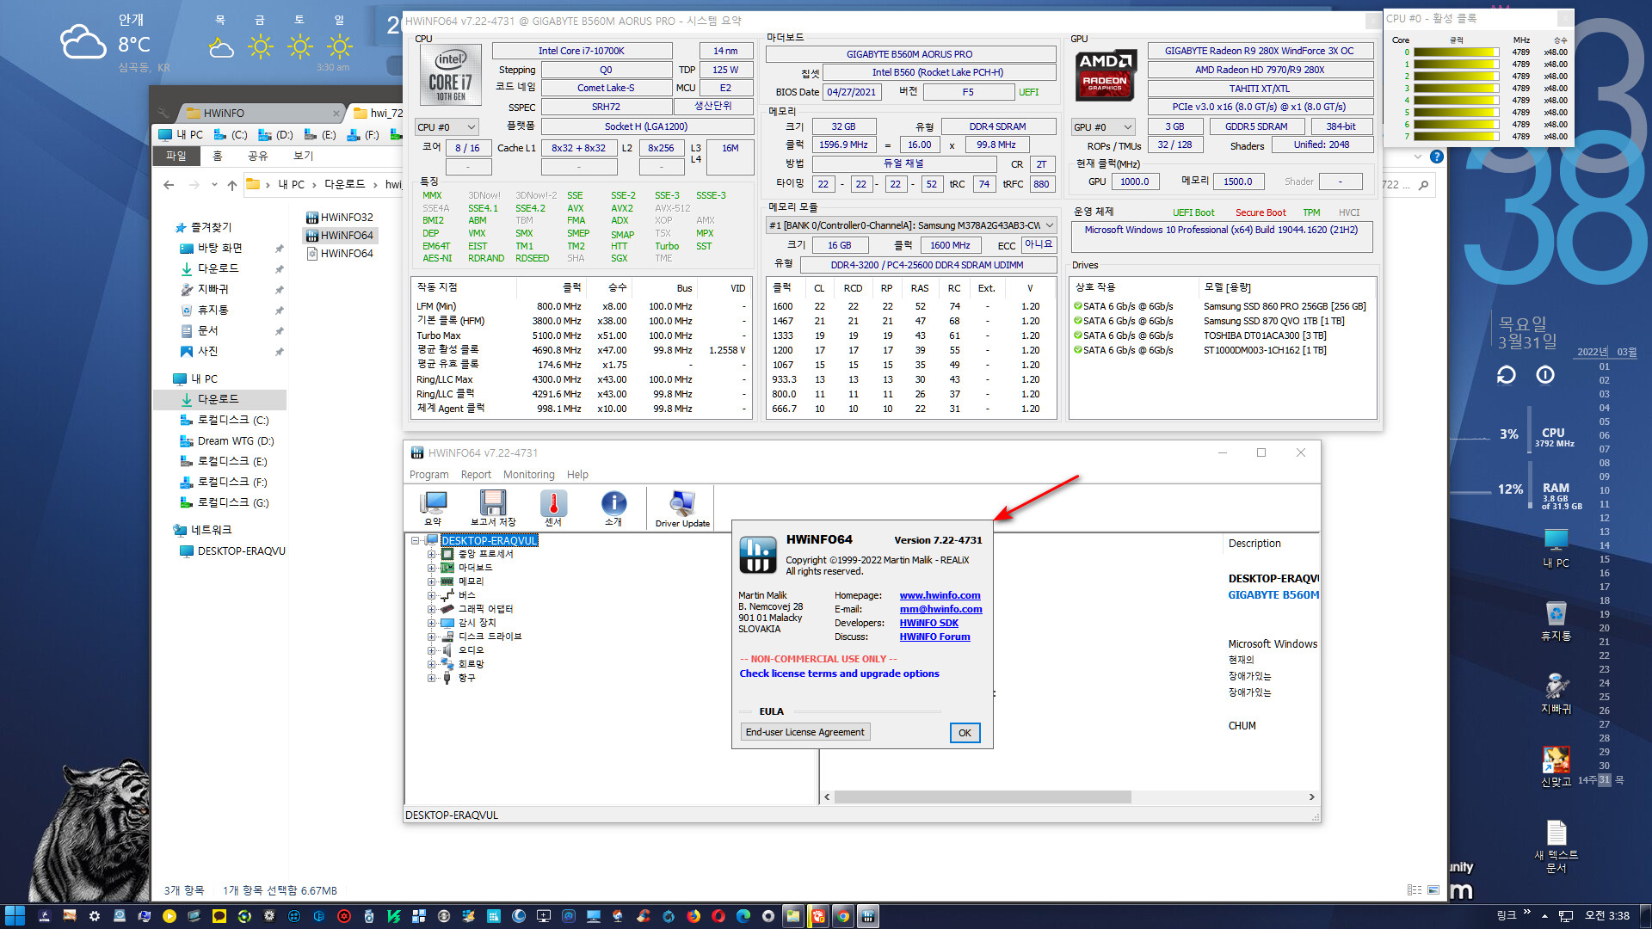Viewport: 1652px width, 929px height.
Task: Select the HWiNFO64 application file in Explorer
Action: (339, 236)
